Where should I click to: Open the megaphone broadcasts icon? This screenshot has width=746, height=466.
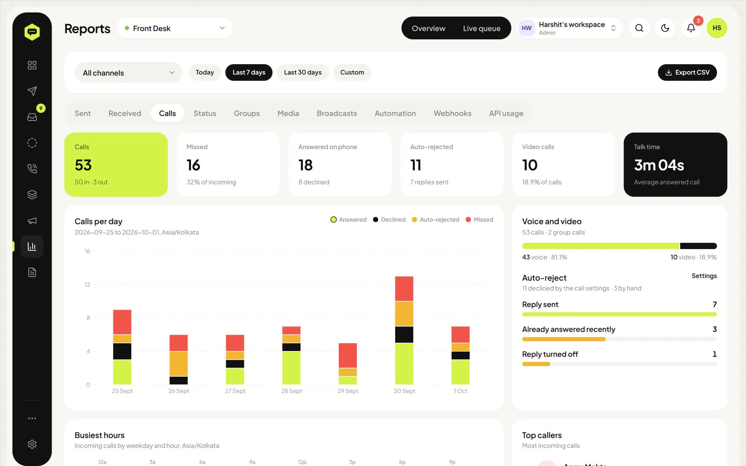32,221
